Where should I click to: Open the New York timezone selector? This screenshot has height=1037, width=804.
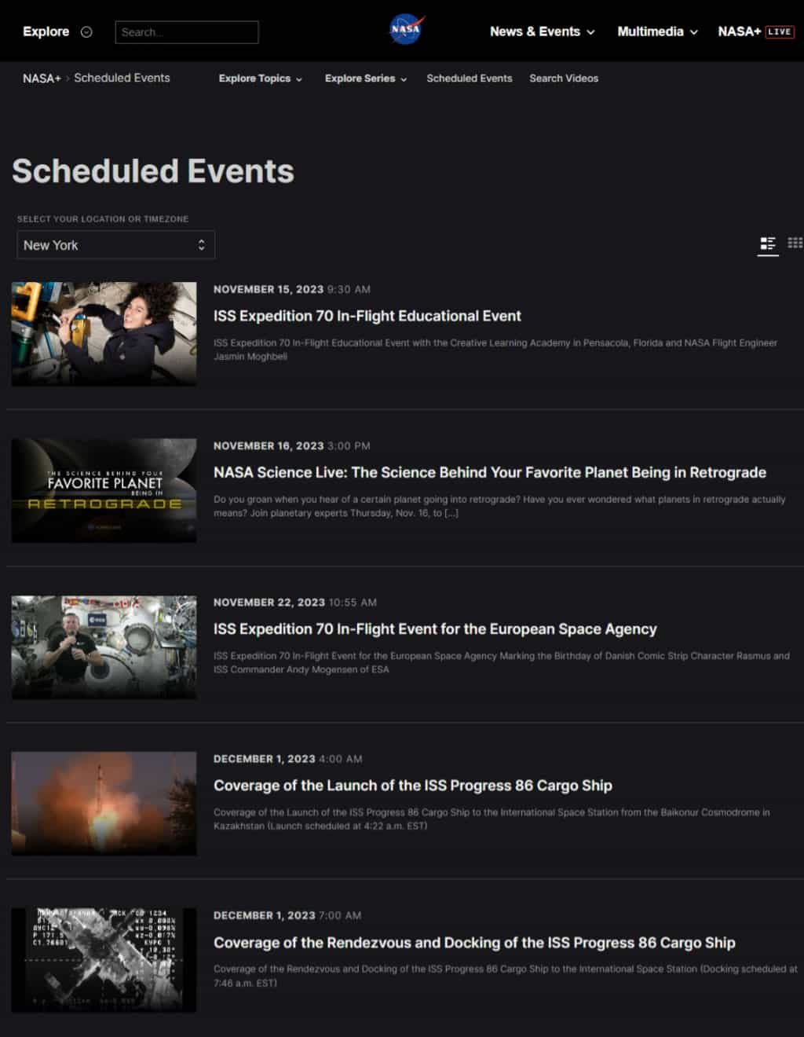pyautogui.click(x=116, y=245)
